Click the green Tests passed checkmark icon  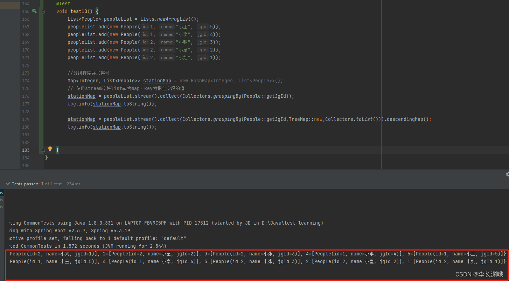pos(8,184)
